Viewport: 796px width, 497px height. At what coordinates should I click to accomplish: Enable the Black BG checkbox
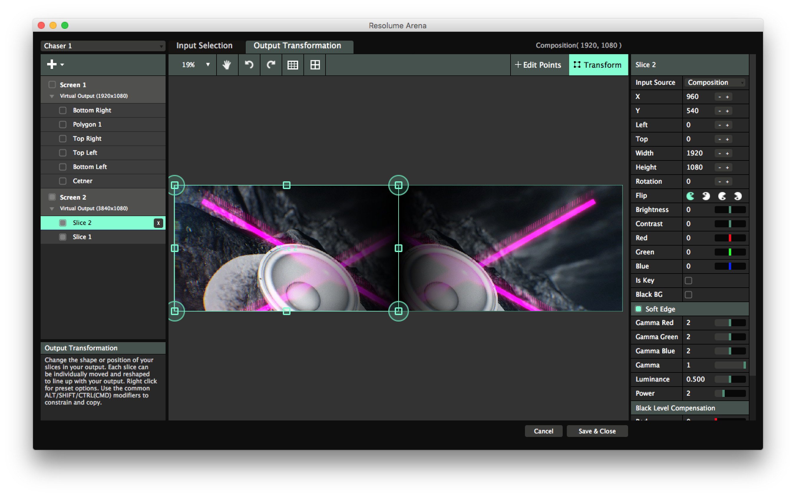click(688, 294)
